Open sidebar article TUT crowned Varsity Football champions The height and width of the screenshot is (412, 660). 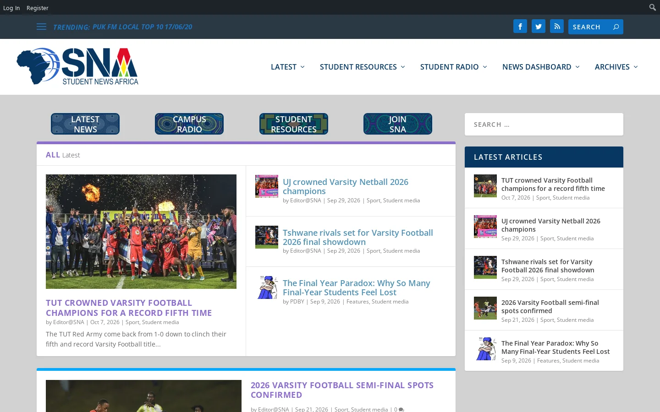pyautogui.click(x=553, y=184)
